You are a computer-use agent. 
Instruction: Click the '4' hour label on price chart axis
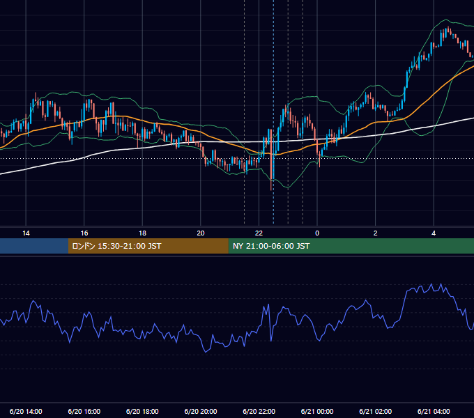tap(434, 233)
